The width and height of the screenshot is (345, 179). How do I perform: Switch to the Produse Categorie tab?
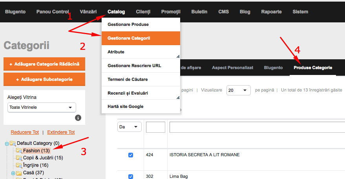313,68
